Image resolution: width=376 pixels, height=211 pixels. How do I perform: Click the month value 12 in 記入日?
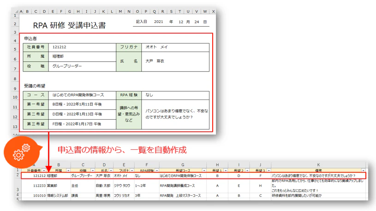tap(181, 22)
